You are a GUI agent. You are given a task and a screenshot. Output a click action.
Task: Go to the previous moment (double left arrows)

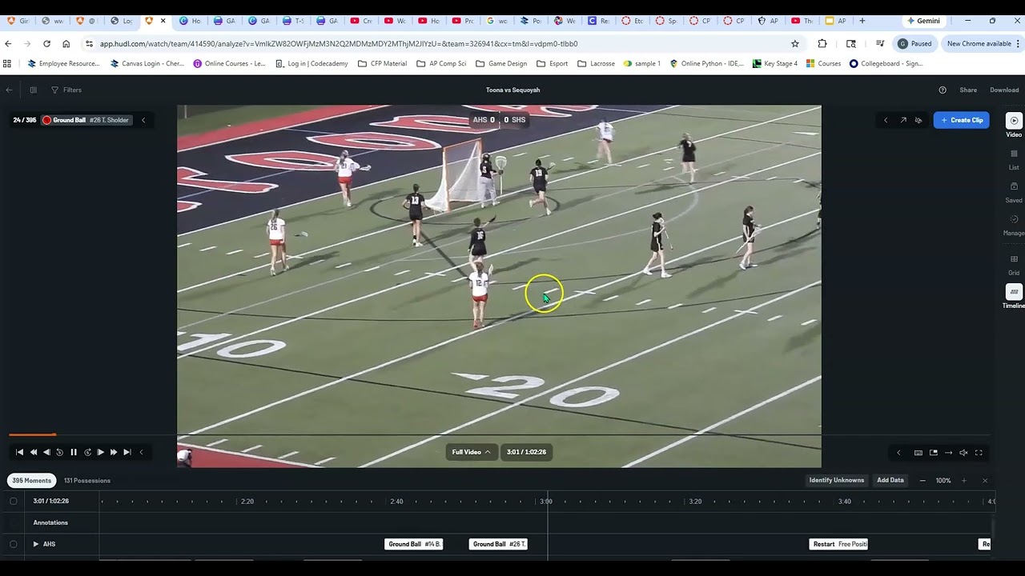33,452
